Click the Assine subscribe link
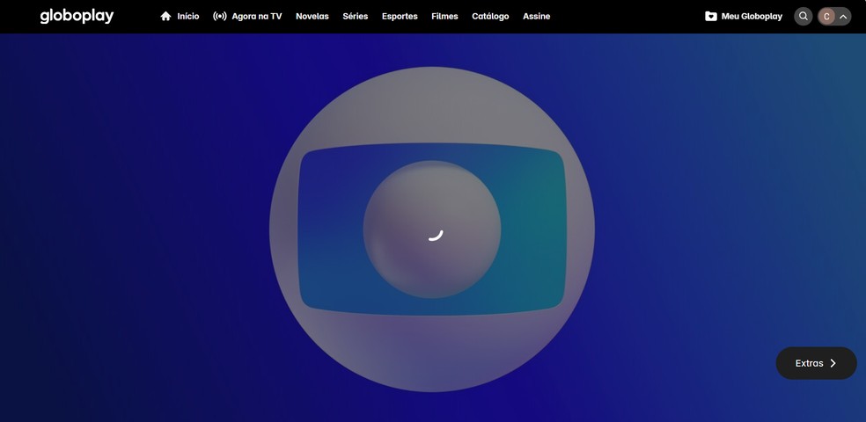Viewport: 866px width, 422px height. click(536, 17)
